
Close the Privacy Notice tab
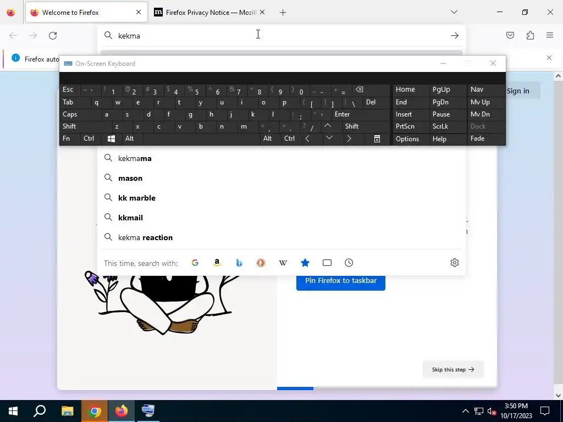coord(262,13)
